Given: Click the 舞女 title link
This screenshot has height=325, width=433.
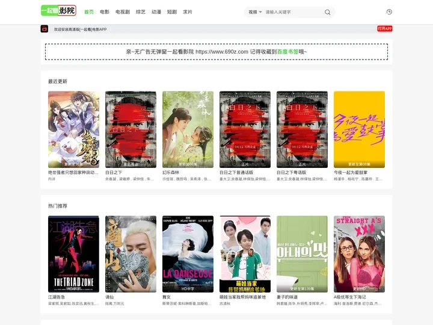Looking at the screenshot, I should [167, 297].
